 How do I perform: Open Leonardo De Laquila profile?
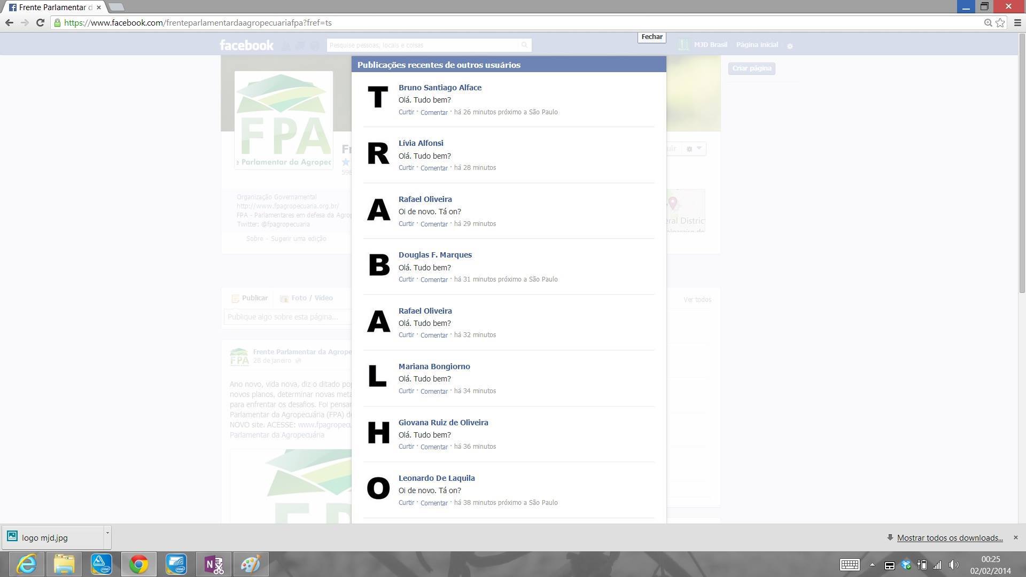[x=437, y=478]
